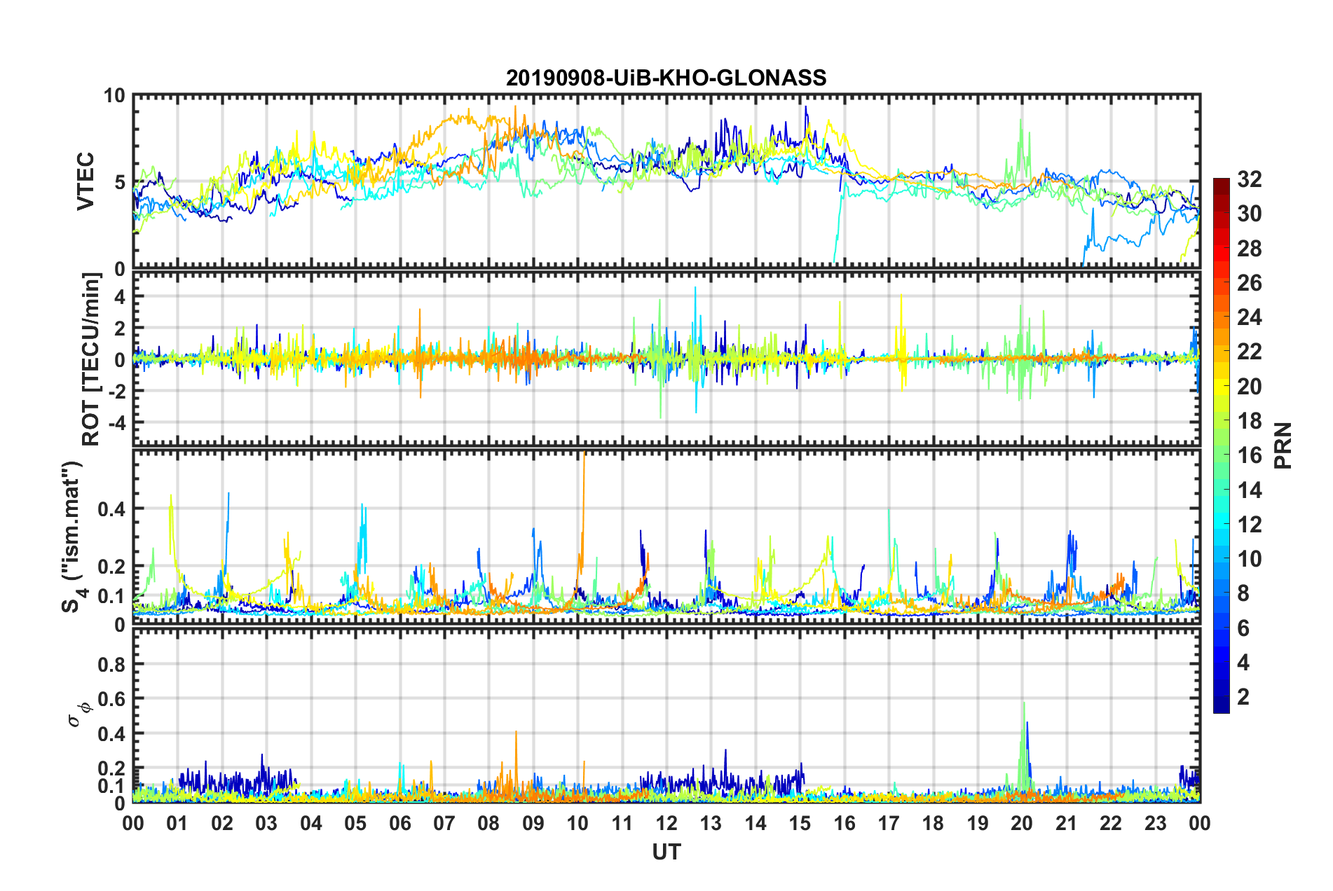Click the PRN colorbar
1333x891 pixels.
point(1221,445)
